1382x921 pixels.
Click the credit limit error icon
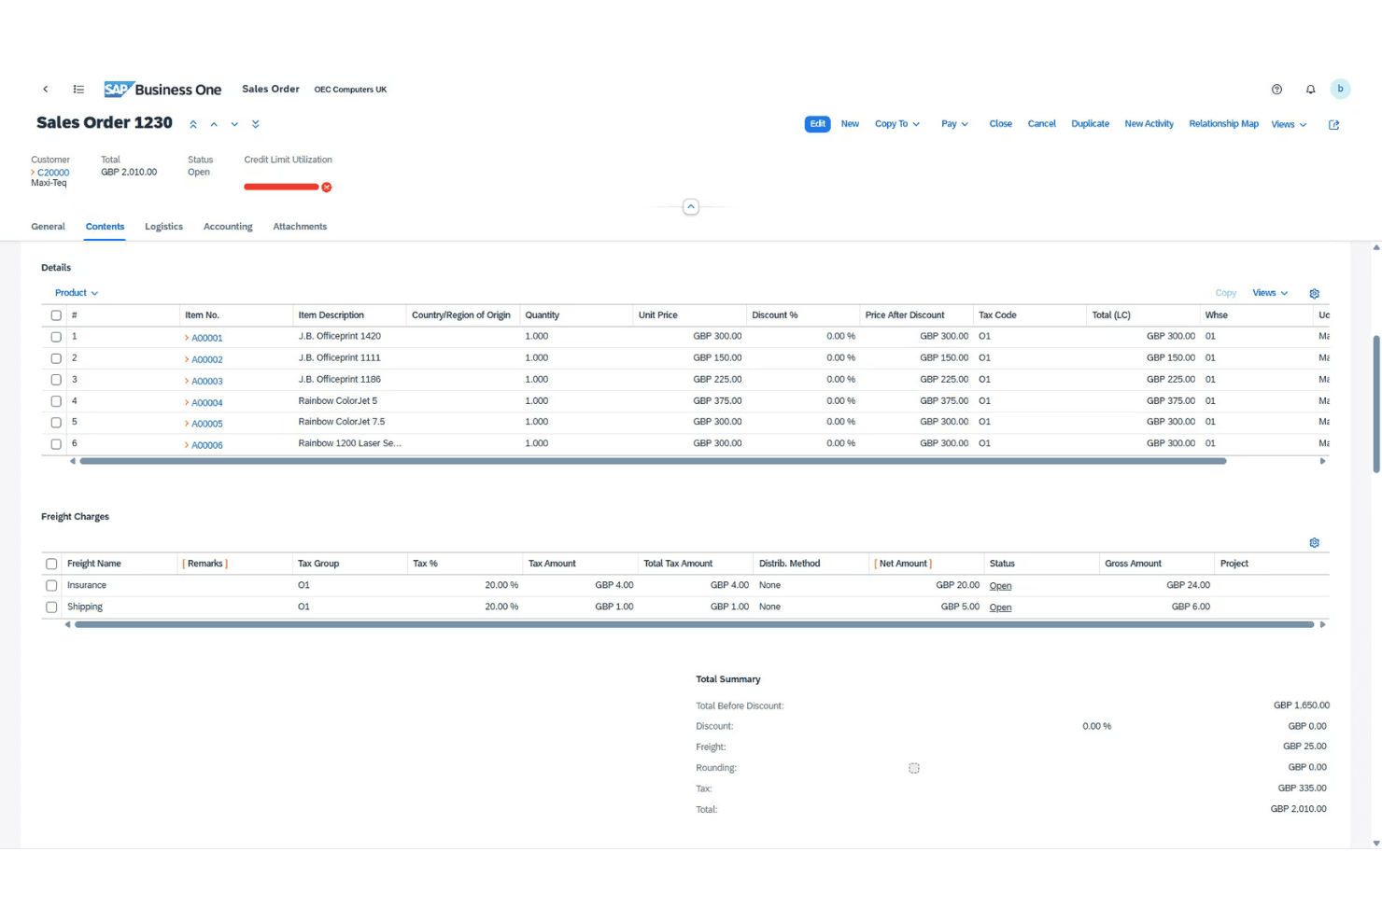coord(327,188)
